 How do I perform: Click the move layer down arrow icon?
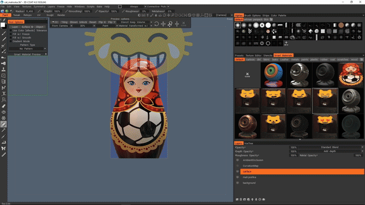[256, 199]
